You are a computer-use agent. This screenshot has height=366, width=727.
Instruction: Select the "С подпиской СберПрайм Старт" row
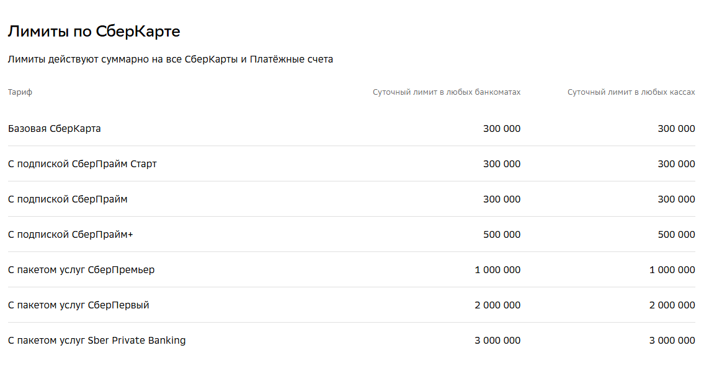[83, 164]
